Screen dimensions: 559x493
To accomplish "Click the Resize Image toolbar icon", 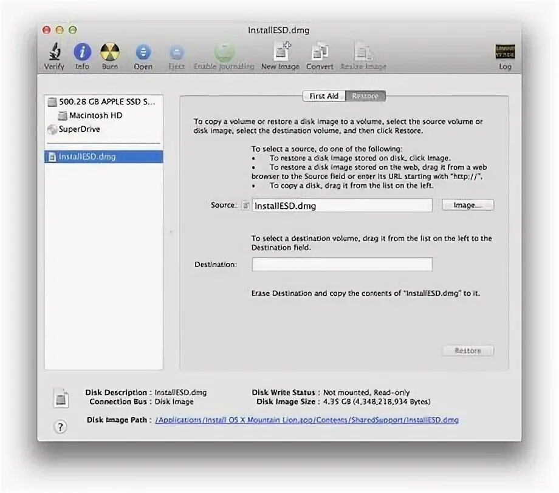I will coord(363,52).
